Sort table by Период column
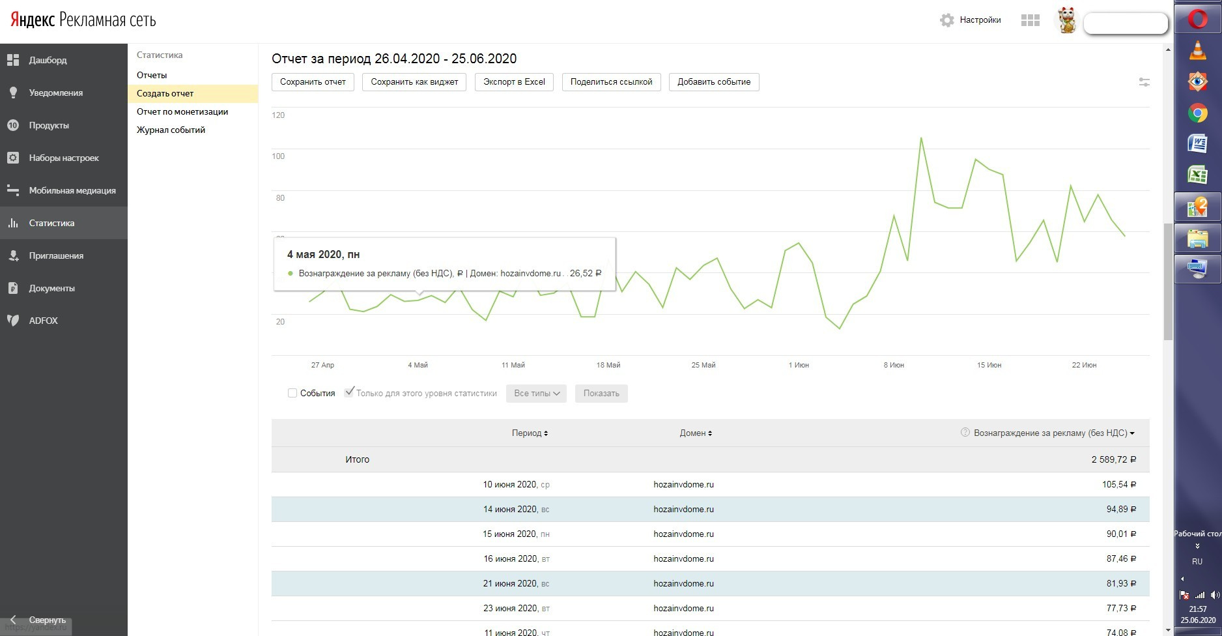This screenshot has width=1222, height=636. click(530, 433)
